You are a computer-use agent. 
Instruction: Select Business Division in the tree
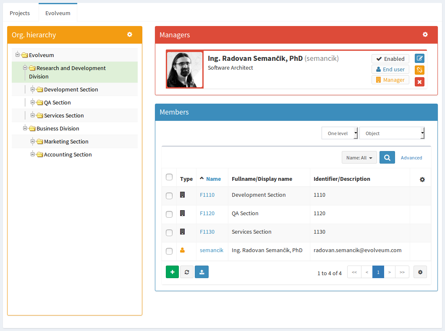tap(58, 128)
